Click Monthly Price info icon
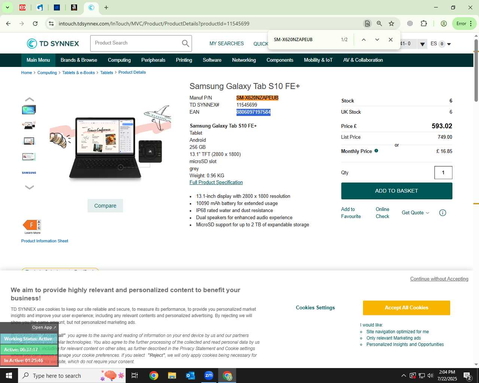The image size is (479, 383). click(x=376, y=151)
